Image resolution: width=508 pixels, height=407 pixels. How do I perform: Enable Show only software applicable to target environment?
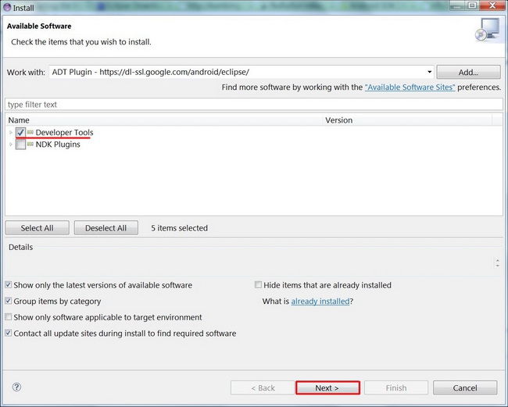click(x=9, y=316)
